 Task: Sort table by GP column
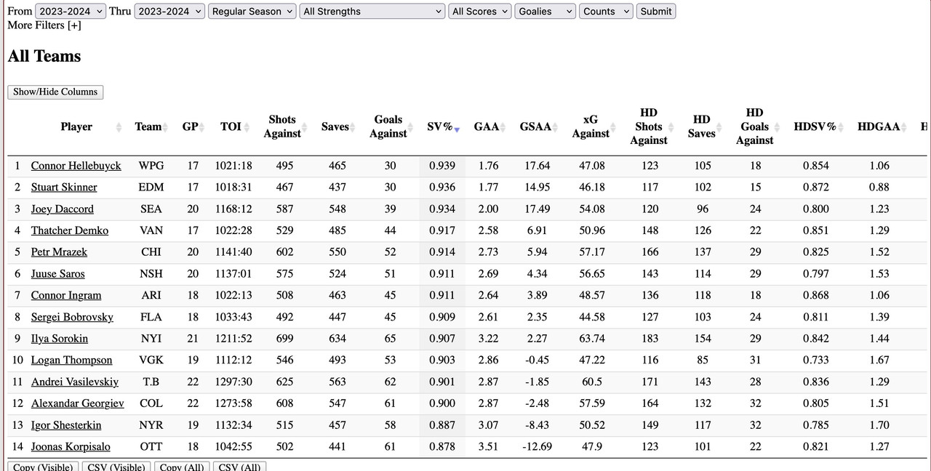(x=190, y=126)
